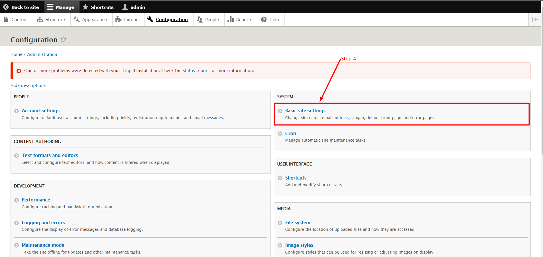The width and height of the screenshot is (543, 257).
Task: Open the Appearance menu item
Action: click(x=90, y=19)
